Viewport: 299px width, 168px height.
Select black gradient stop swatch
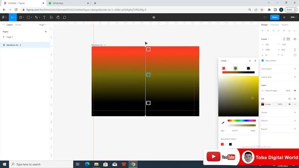[248, 69]
